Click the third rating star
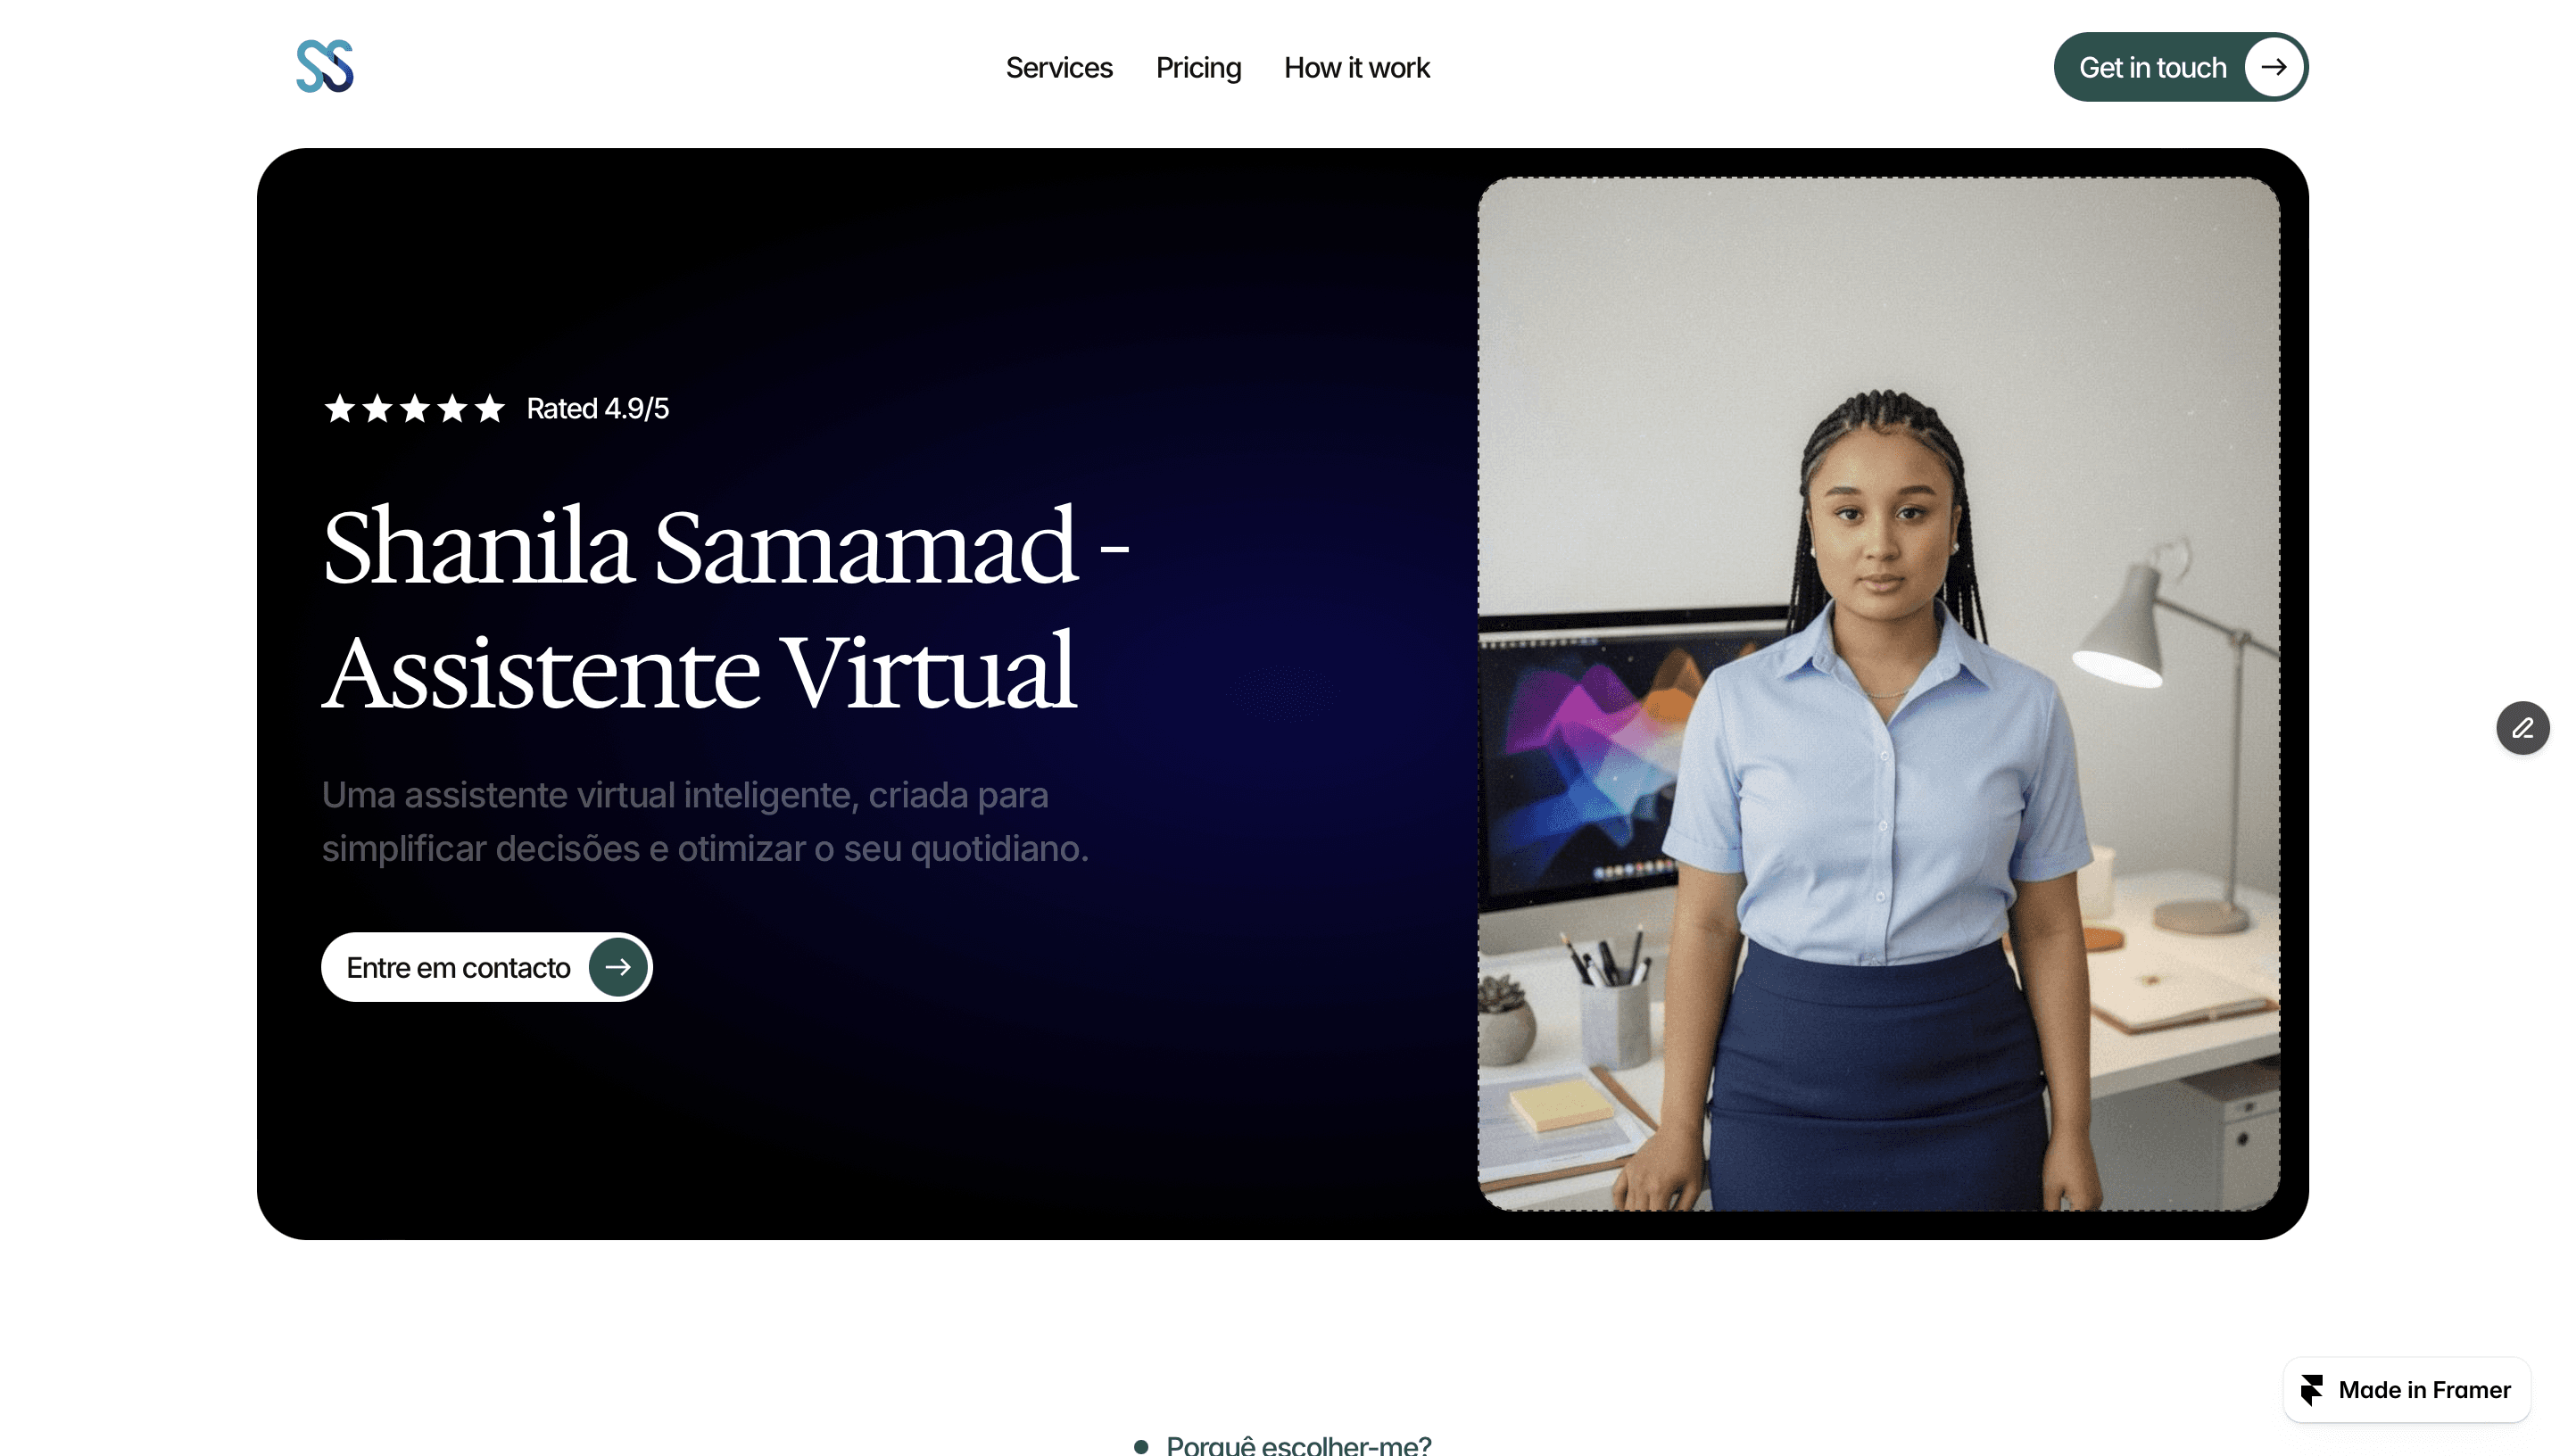 tap(414, 408)
